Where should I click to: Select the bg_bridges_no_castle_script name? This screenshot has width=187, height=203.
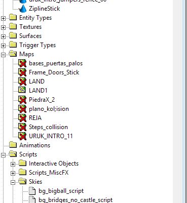76,200
